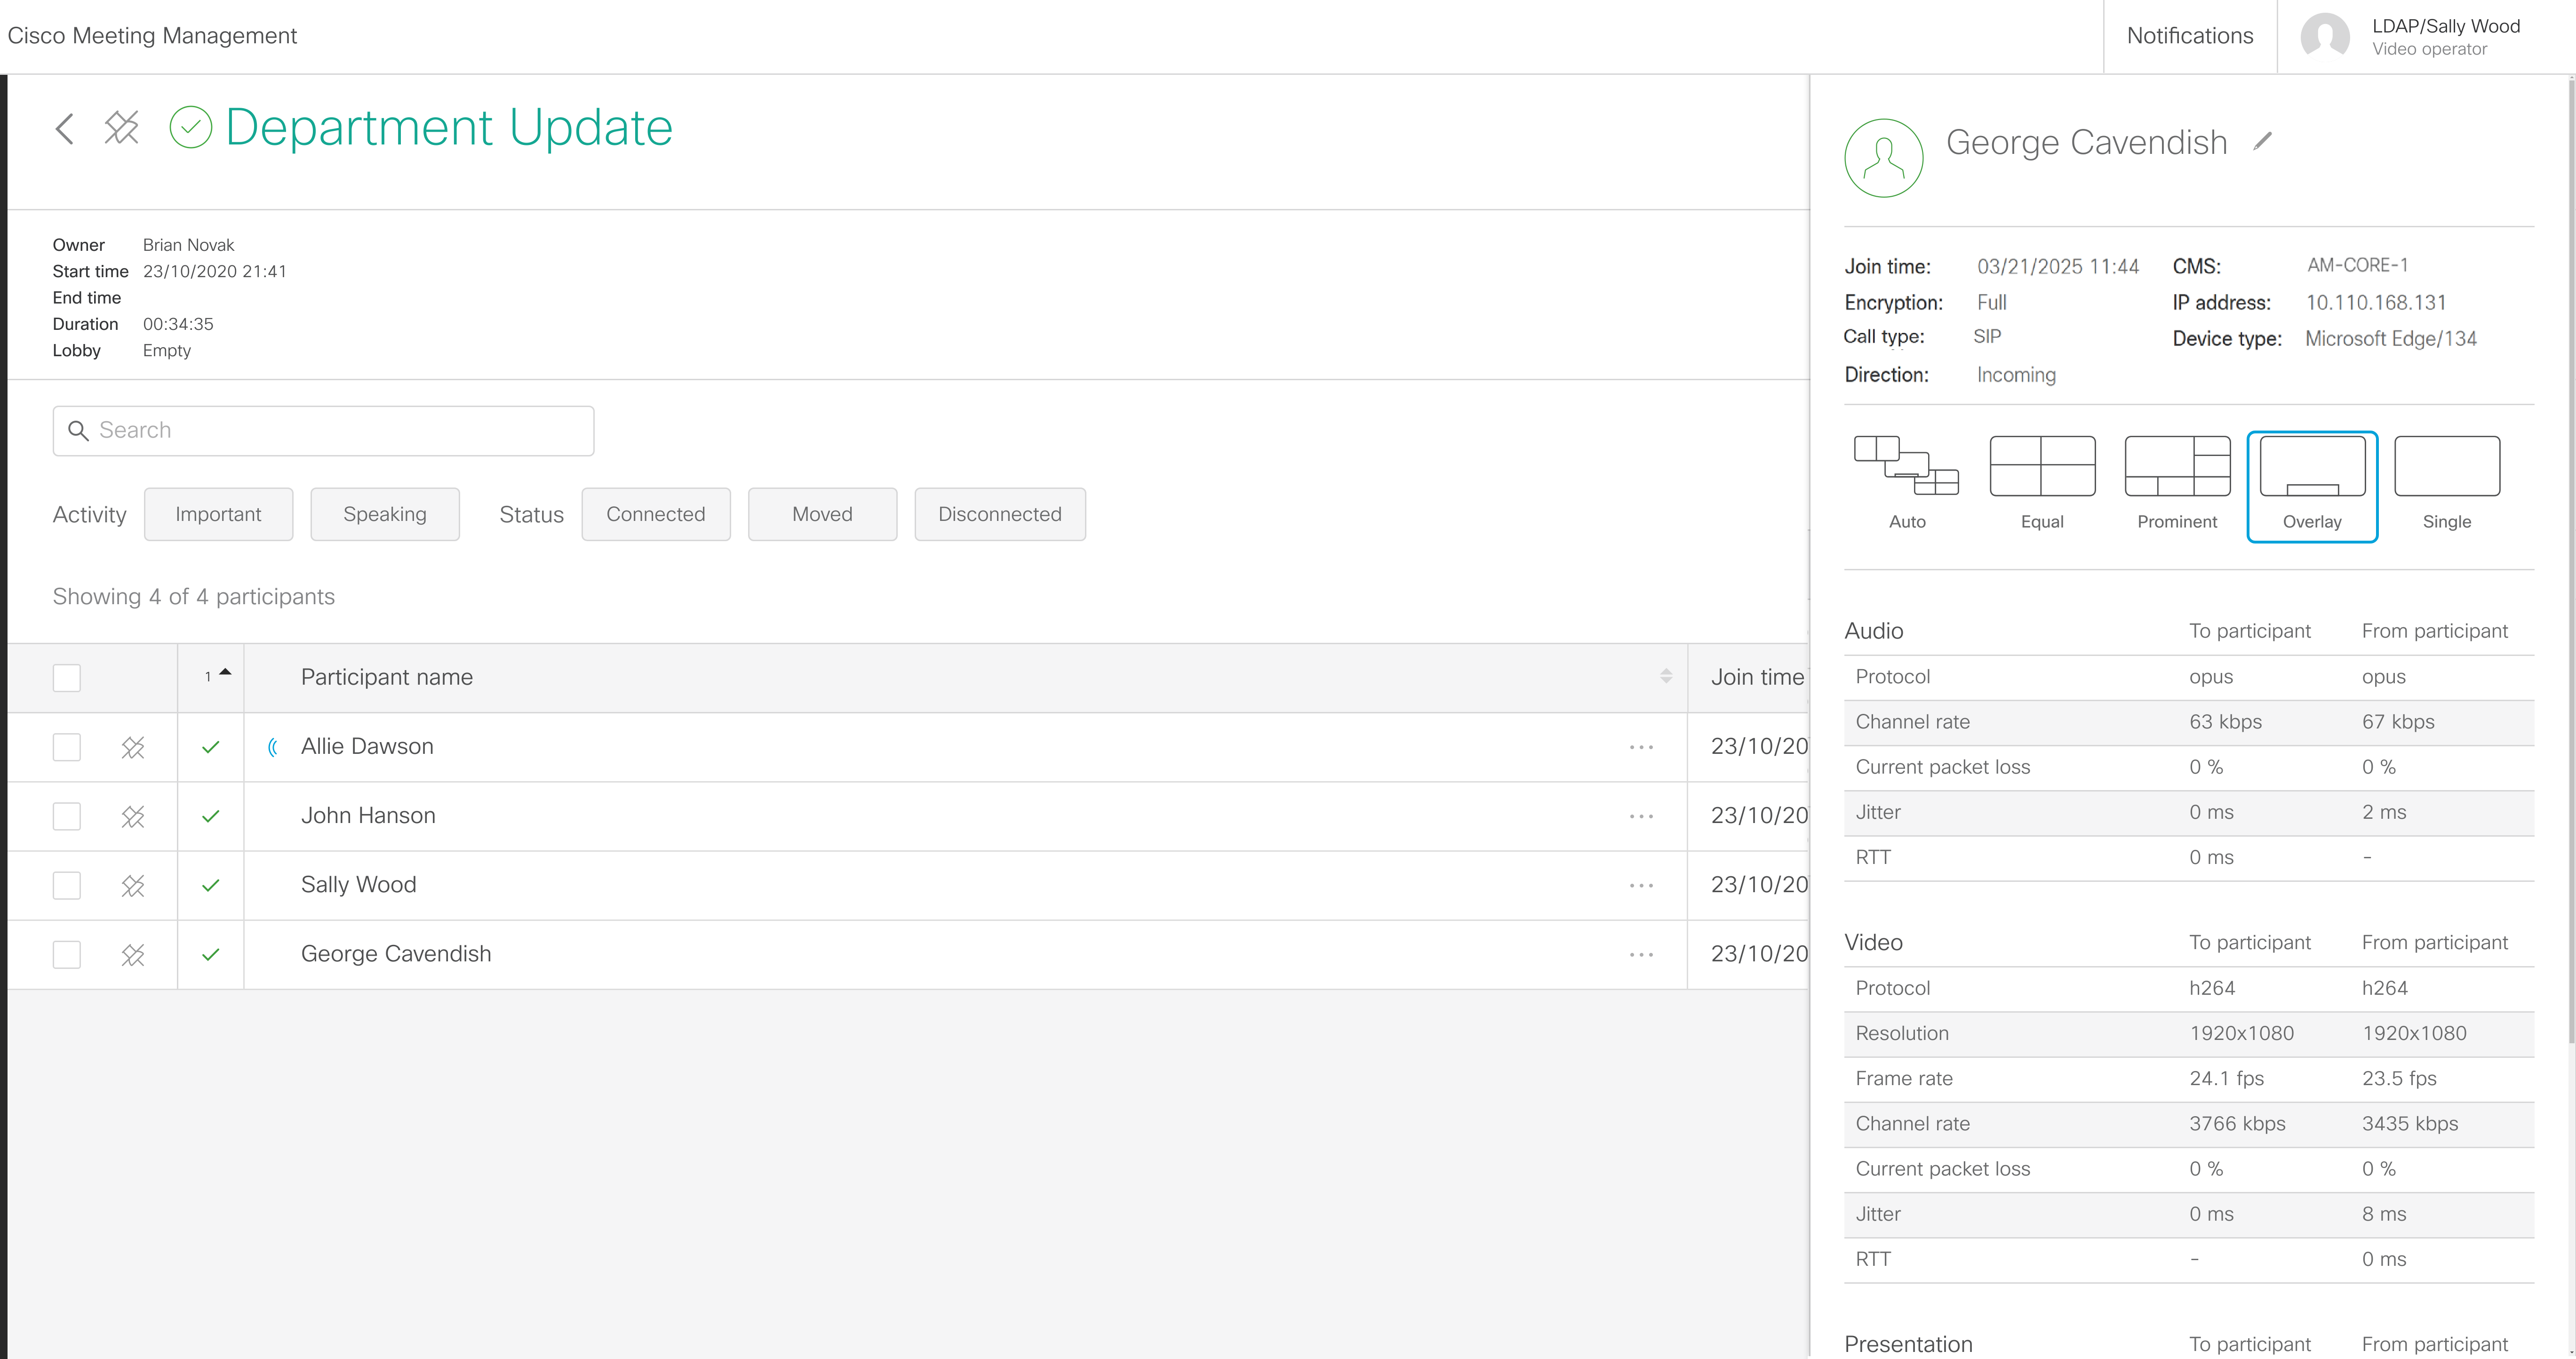Toggle the Moved status filter
This screenshot has width=2576, height=1359.
pyautogui.click(x=822, y=514)
